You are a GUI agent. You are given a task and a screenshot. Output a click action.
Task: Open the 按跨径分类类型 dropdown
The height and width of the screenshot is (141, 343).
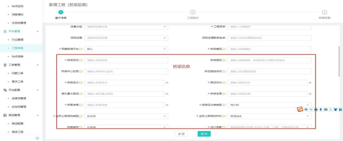(269, 105)
